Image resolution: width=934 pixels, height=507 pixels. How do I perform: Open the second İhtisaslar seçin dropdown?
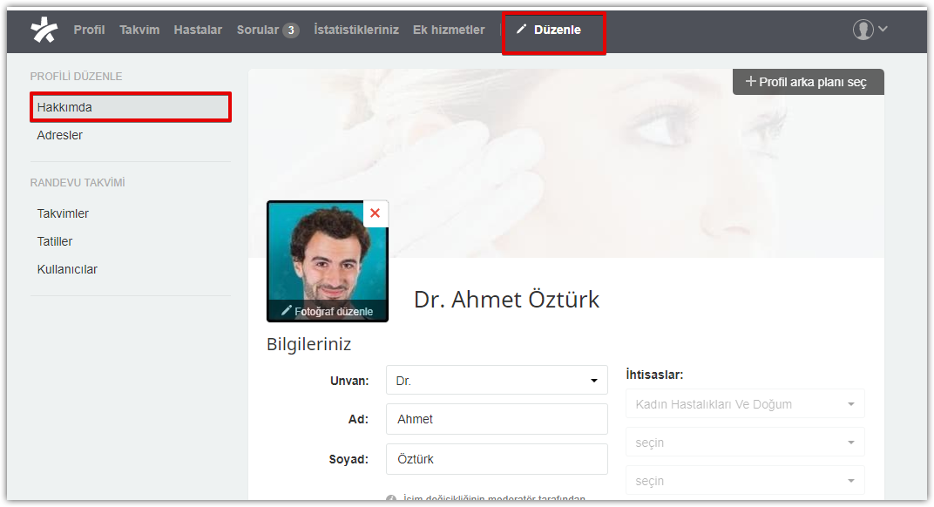click(x=745, y=443)
